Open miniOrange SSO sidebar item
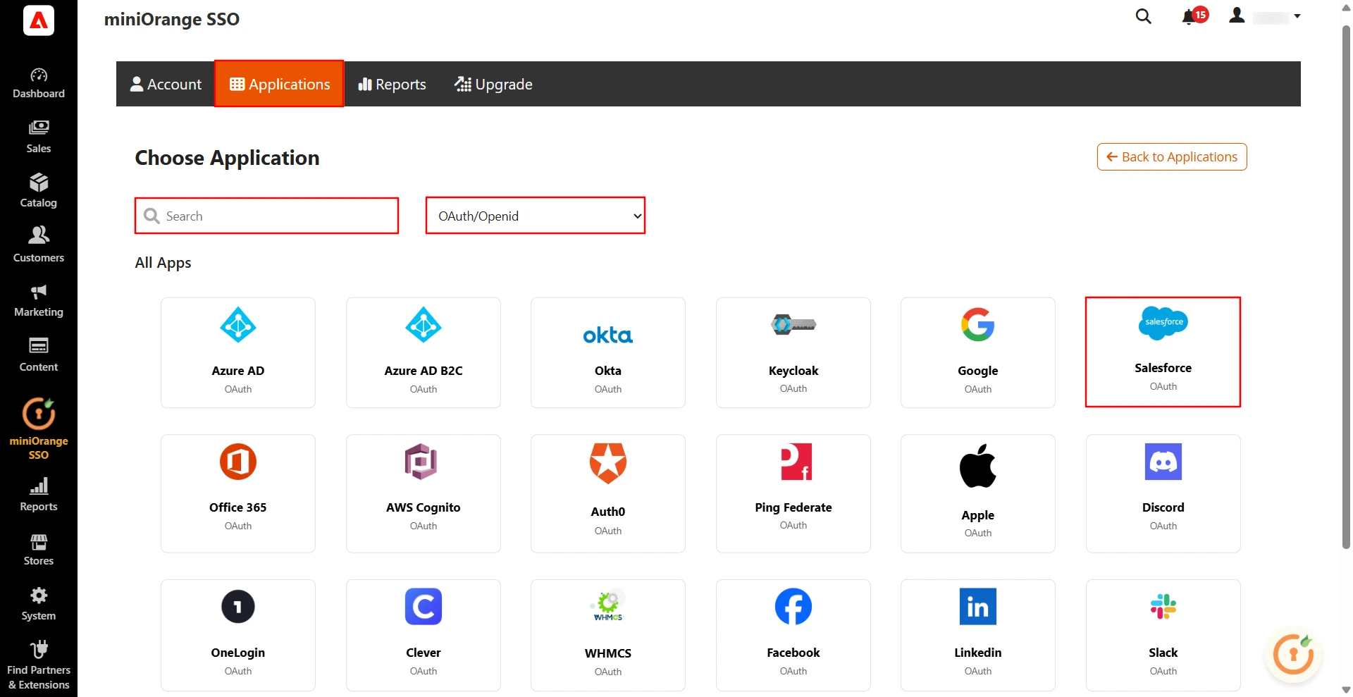This screenshot has width=1353, height=697. tap(39, 428)
